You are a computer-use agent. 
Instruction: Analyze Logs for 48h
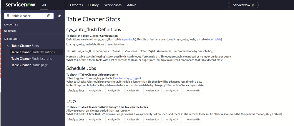193,120
